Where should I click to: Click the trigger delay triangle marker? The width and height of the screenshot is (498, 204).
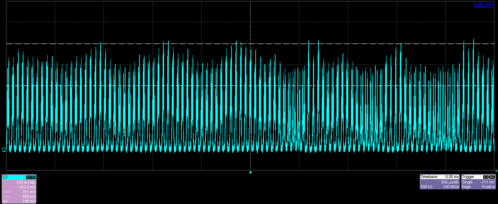click(x=250, y=172)
